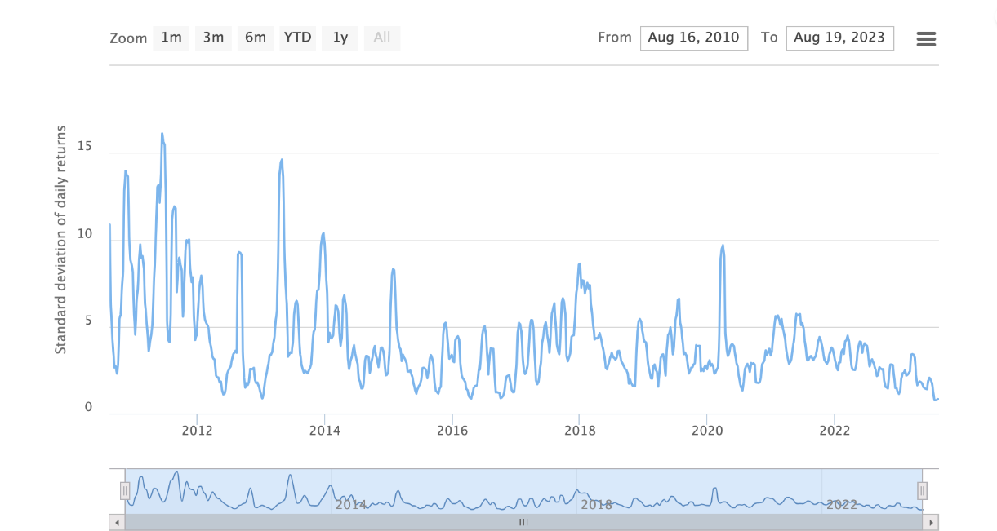Click the y-axis title text
The image size is (997, 531).
60,241
